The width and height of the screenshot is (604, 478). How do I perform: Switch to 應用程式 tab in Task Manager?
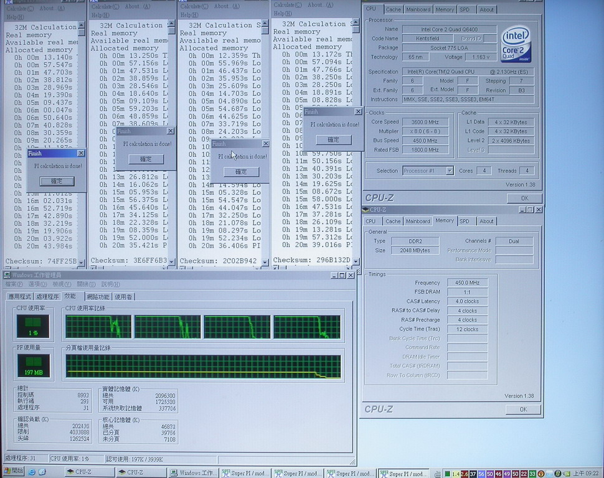[20, 297]
